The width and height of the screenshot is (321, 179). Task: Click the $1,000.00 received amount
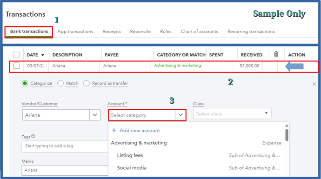click(249, 66)
